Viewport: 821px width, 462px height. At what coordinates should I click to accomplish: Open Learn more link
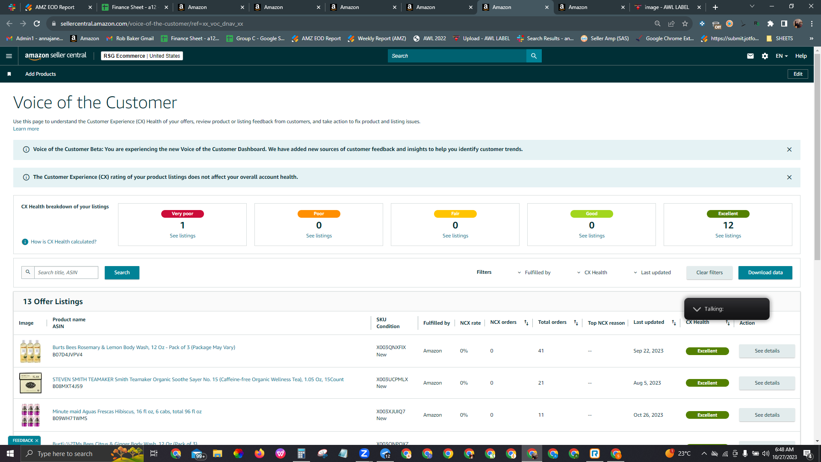coord(26,129)
